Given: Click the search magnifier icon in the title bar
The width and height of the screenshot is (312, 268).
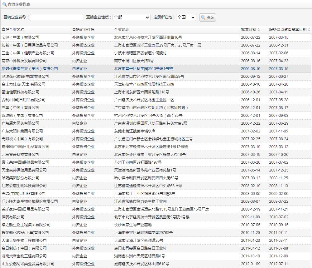Looking at the screenshot, I should click(4, 4).
